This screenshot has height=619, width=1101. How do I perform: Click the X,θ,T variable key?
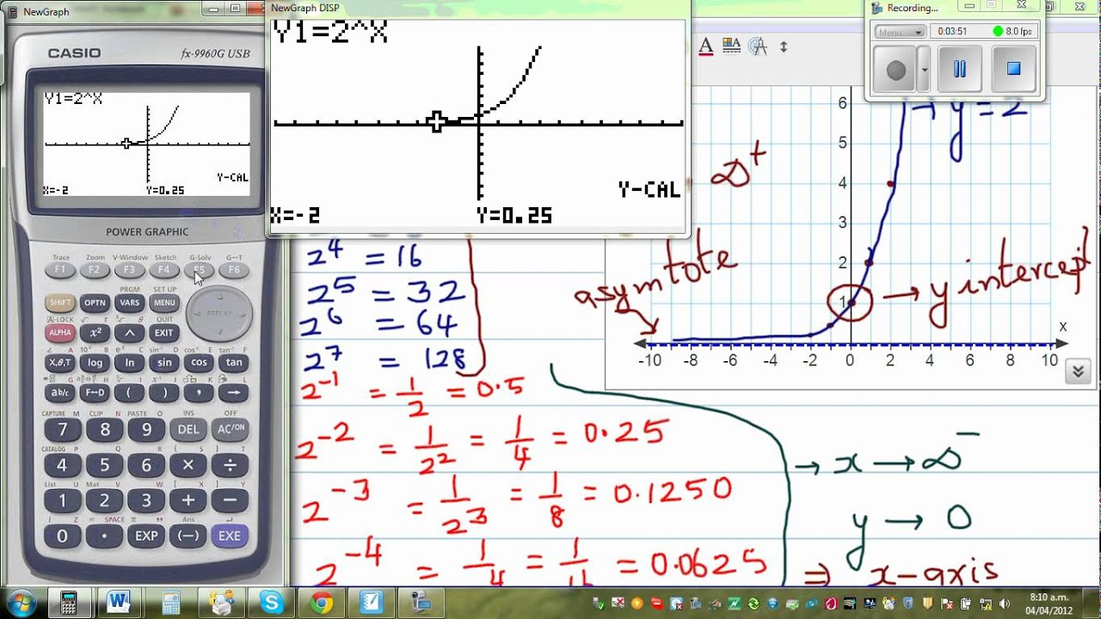coord(60,363)
